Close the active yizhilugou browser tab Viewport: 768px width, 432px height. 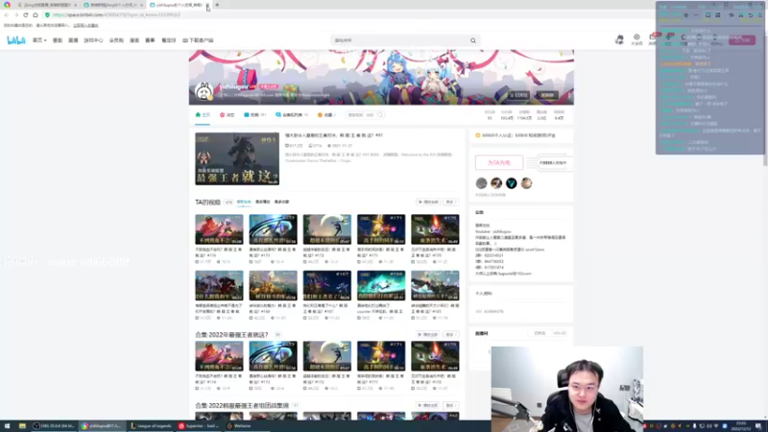pos(207,5)
